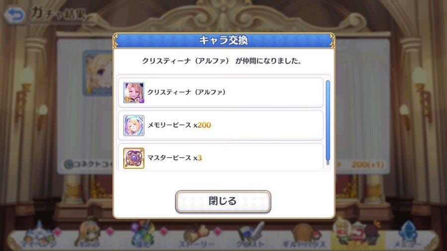Open the Character menu icon
This screenshot has height=251, width=447.
[89, 235]
